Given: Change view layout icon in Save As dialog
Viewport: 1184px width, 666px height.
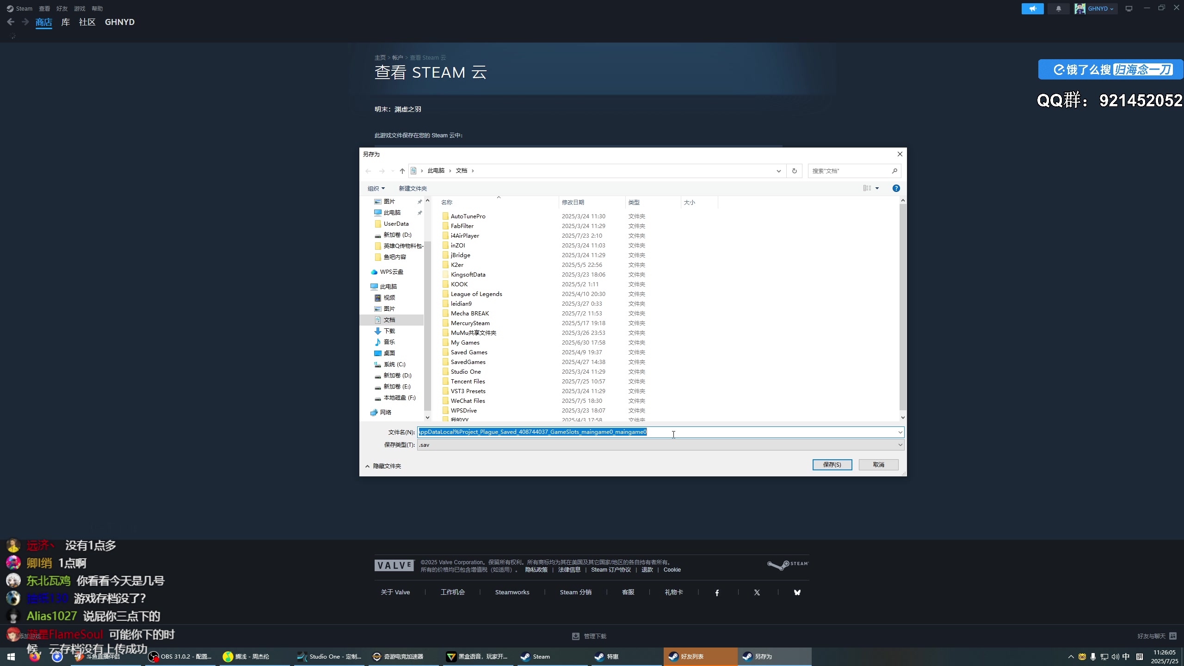Looking at the screenshot, I should point(867,188).
